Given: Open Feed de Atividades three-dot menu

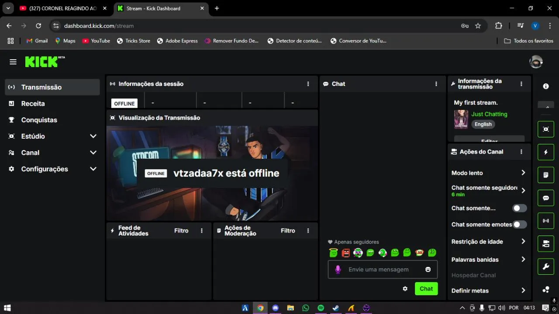Looking at the screenshot, I should point(202,231).
